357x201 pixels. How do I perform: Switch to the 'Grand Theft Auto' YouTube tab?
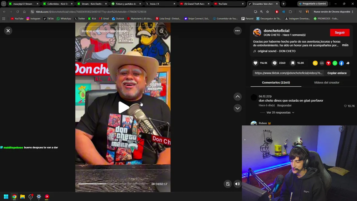click(194, 4)
